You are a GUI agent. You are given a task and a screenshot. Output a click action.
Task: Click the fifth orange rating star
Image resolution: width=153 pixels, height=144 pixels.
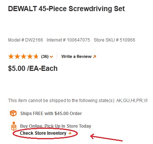[36, 56]
